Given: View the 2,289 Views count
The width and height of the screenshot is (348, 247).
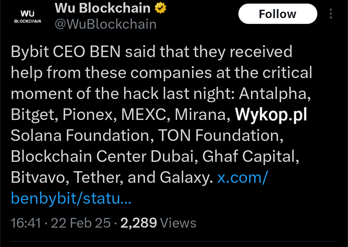Looking at the screenshot, I should (x=158, y=223).
